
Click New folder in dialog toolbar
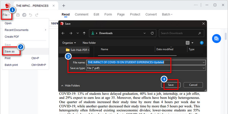coord(89,43)
